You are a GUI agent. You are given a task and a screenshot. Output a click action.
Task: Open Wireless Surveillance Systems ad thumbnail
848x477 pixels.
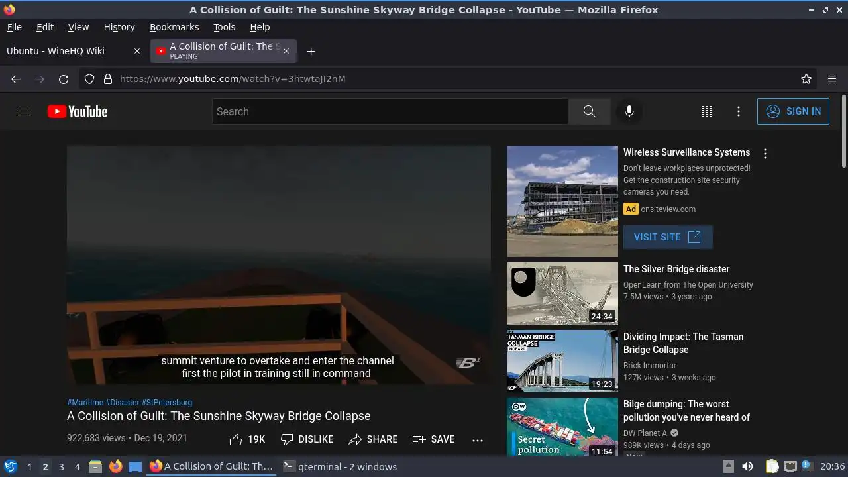pos(562,201)
